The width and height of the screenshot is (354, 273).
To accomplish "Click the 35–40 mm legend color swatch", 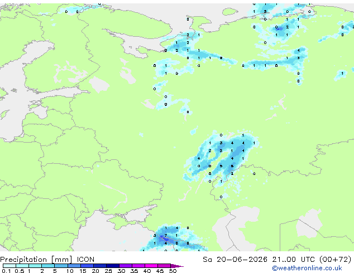I will pos(138,266).
